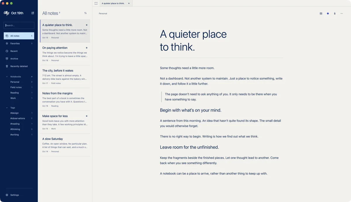
Task: Click the Favorites star icon in sidebar
Action: coord(7,43)
